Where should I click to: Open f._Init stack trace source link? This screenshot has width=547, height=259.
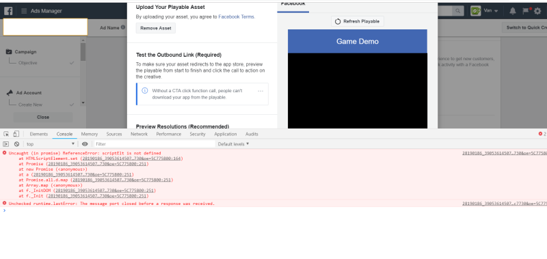point(97,196)
